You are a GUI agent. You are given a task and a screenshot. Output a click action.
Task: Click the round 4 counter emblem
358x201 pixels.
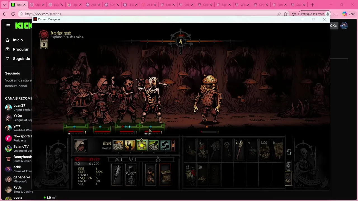click(x=180, y=42)
